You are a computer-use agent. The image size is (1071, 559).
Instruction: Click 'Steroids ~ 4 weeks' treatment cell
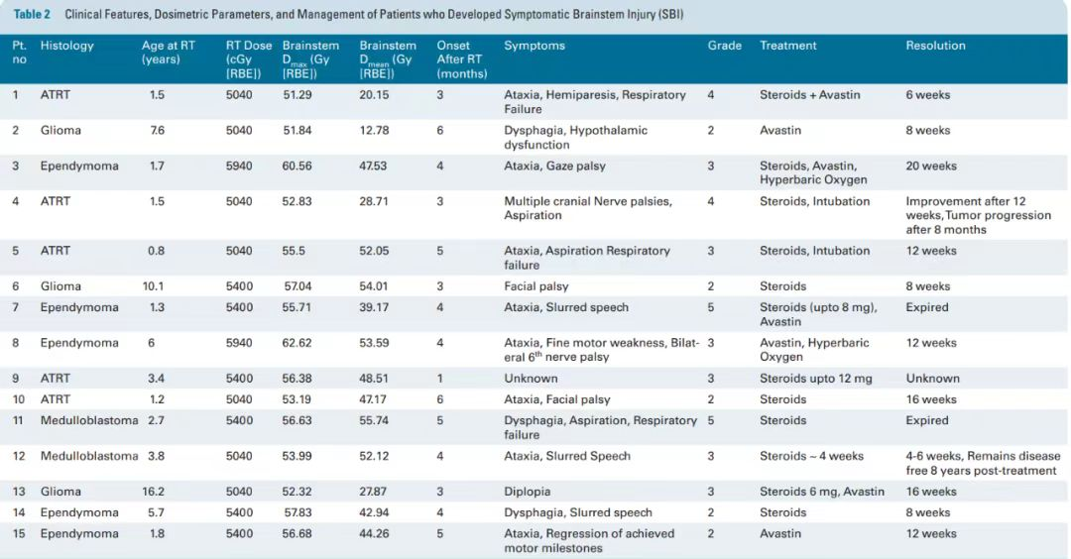pyautogui.click(x=811, y=456)
